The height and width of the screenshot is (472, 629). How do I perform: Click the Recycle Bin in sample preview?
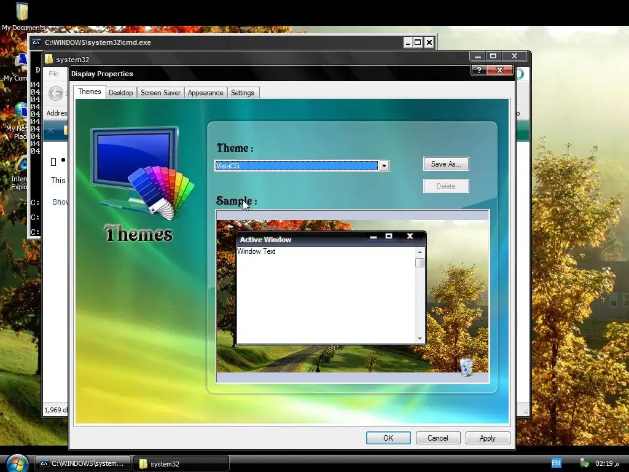click(x=466, y=367)
